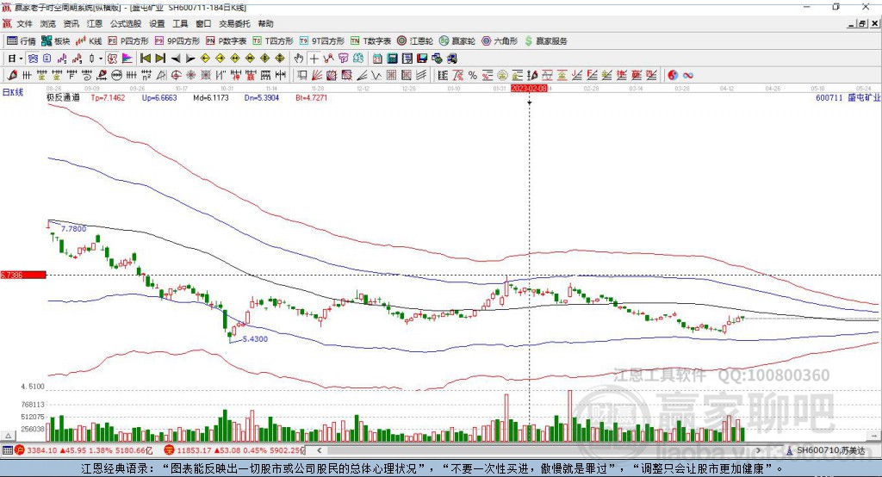Image resolution: width=882 pixels, height=477 pixels.
Task: Click the percent % tool icon
Action: [x=473, y=76]
